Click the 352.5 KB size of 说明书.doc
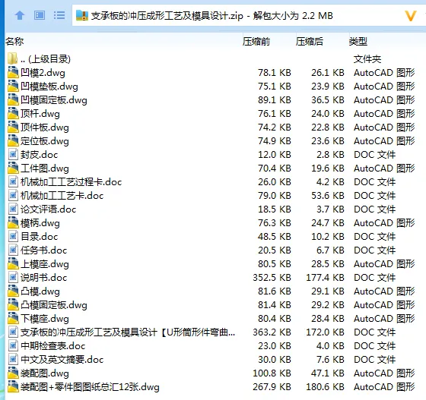 pos(272,278)
